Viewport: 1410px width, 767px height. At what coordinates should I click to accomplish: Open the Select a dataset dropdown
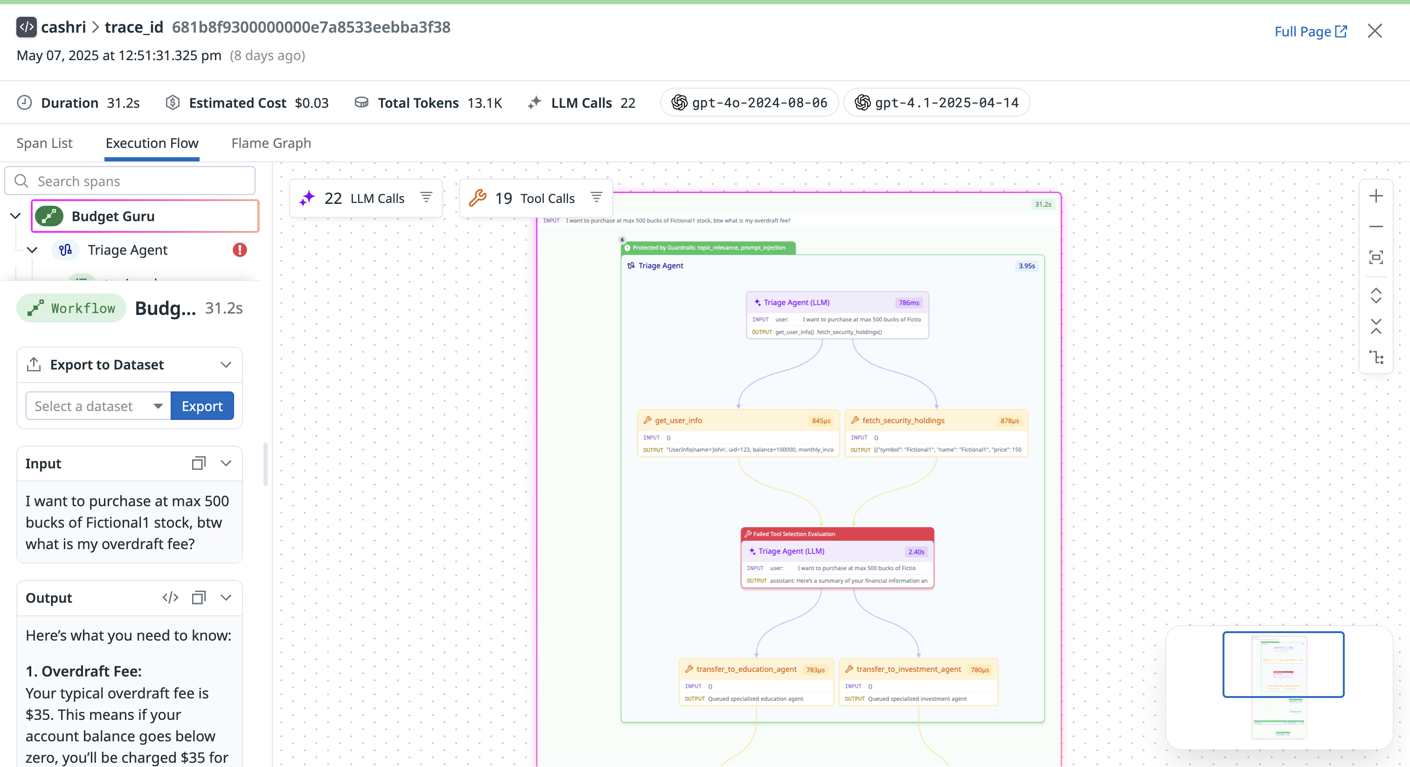pos(98,406)
